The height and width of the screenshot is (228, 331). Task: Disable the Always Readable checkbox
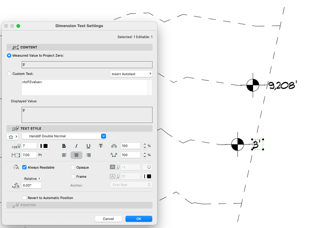tap(24, 167)
